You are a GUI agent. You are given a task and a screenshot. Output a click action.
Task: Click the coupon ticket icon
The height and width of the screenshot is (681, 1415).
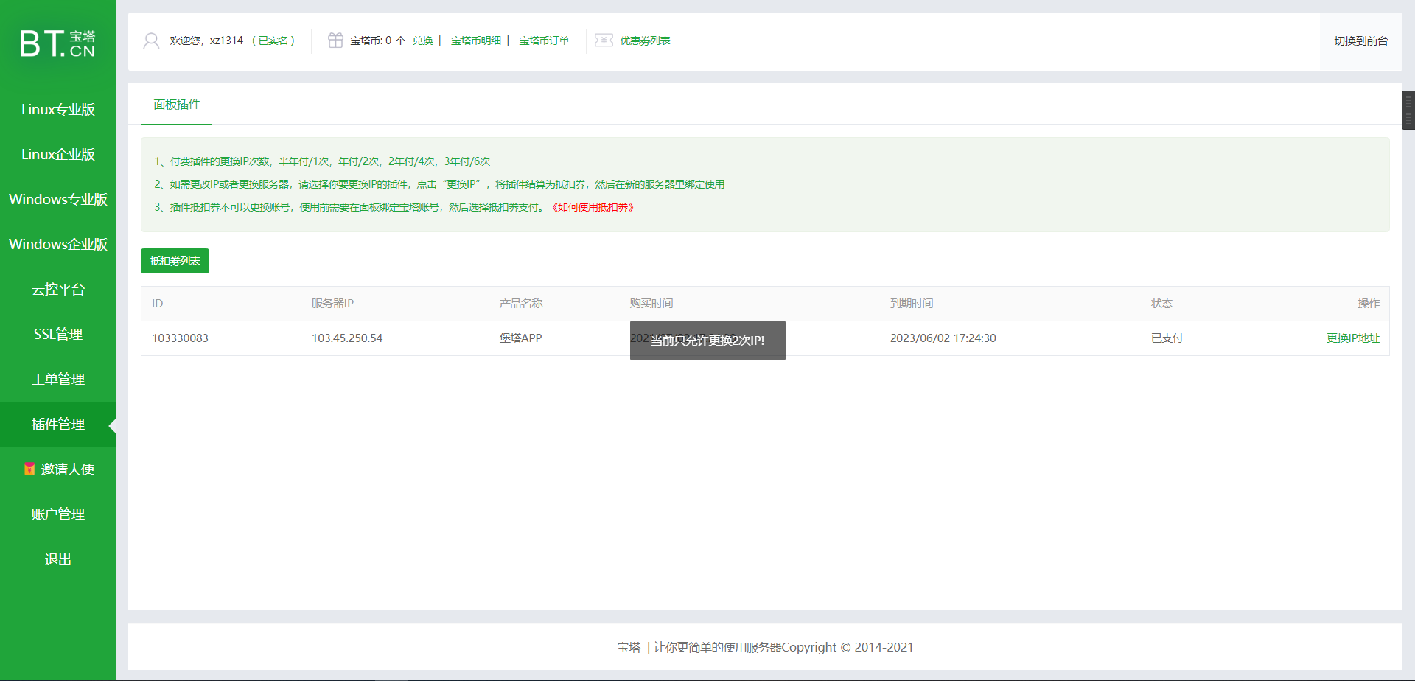click(604, 41)
